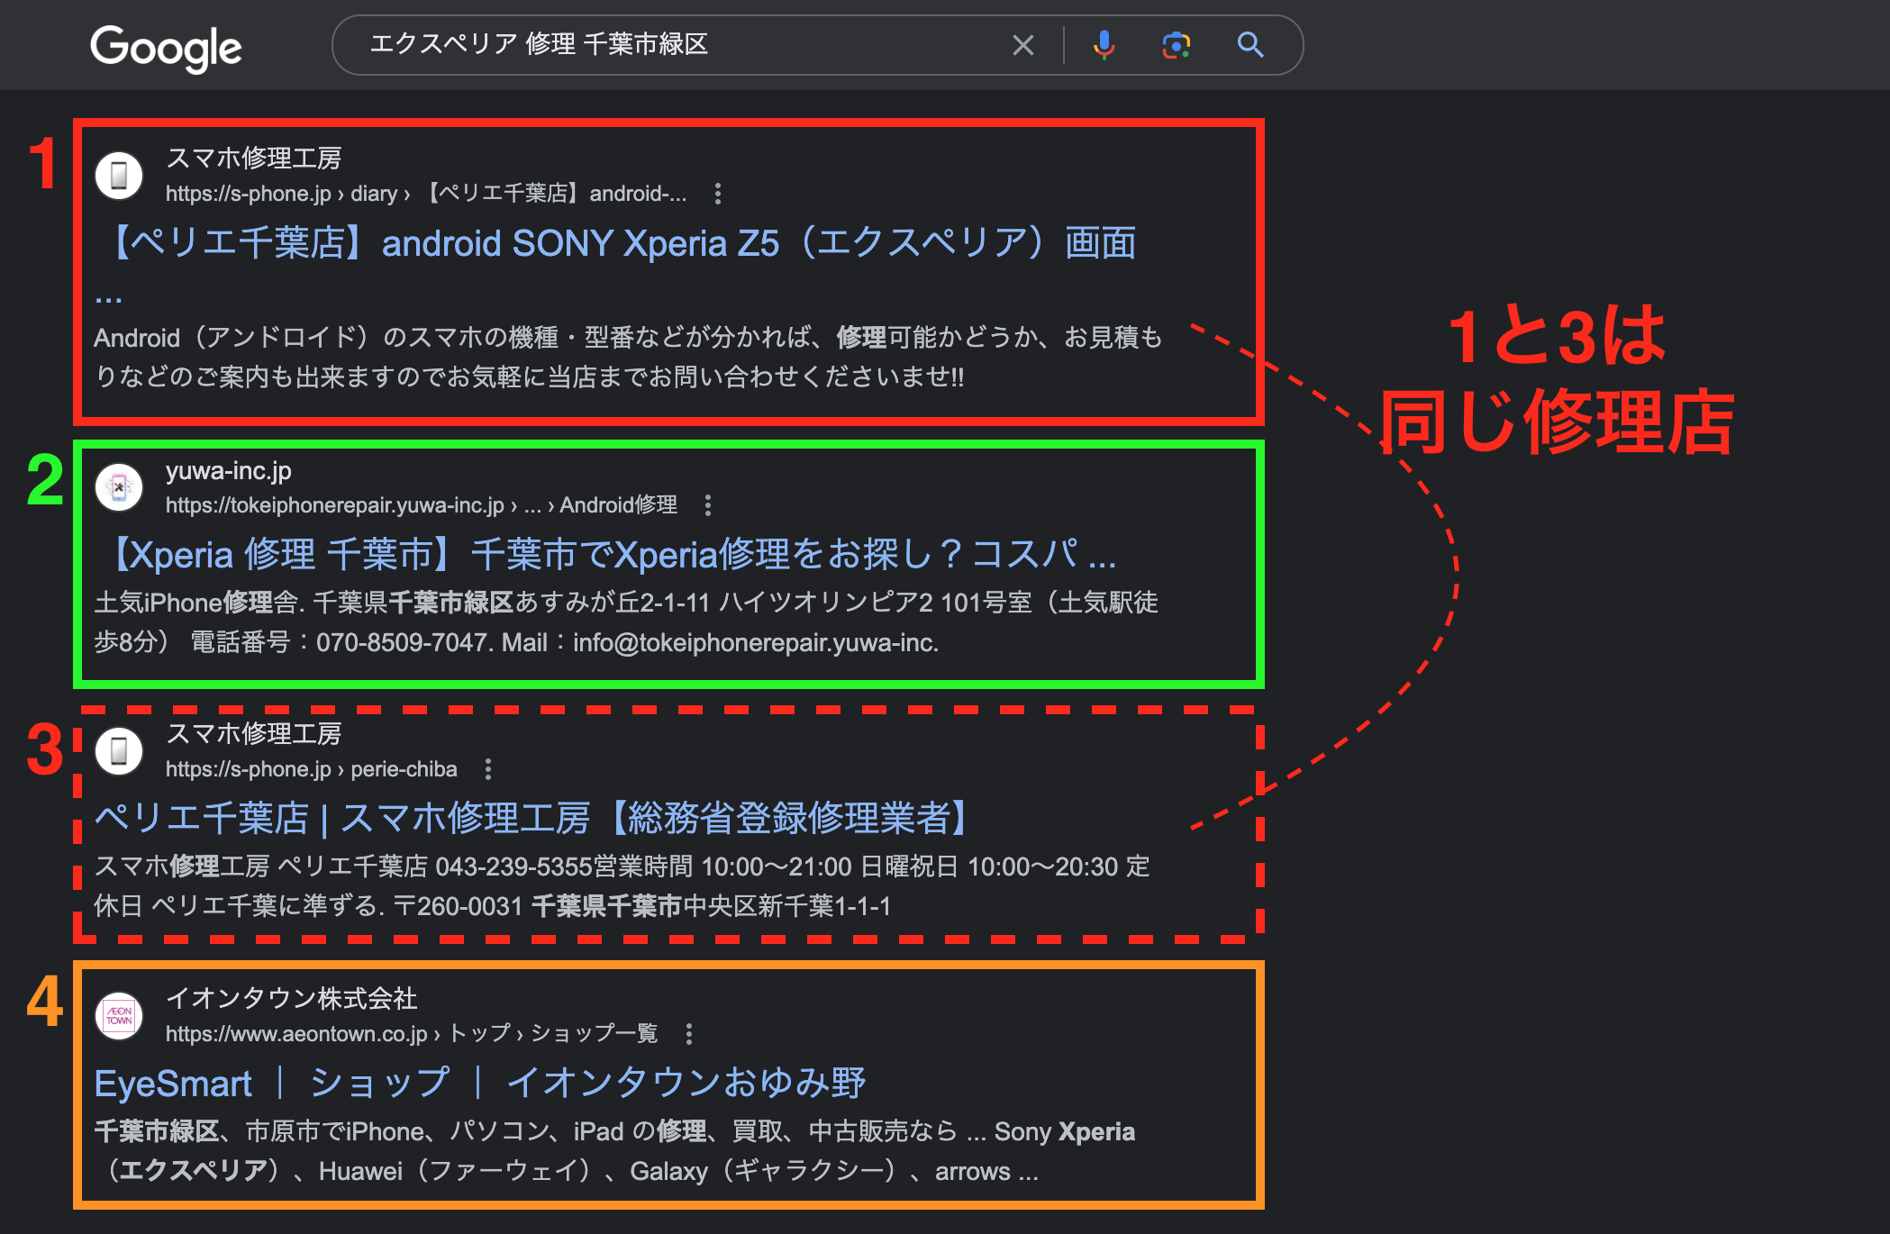The image size is (1890, 1234).
Task: Click the Google logo
Action: tap(166, 47)
